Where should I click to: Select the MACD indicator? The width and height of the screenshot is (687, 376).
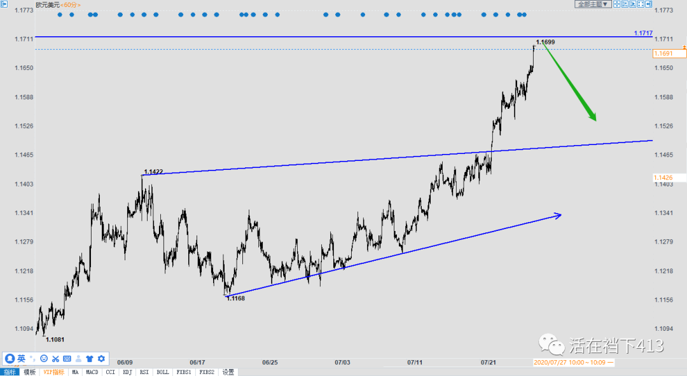pos(92,372)
